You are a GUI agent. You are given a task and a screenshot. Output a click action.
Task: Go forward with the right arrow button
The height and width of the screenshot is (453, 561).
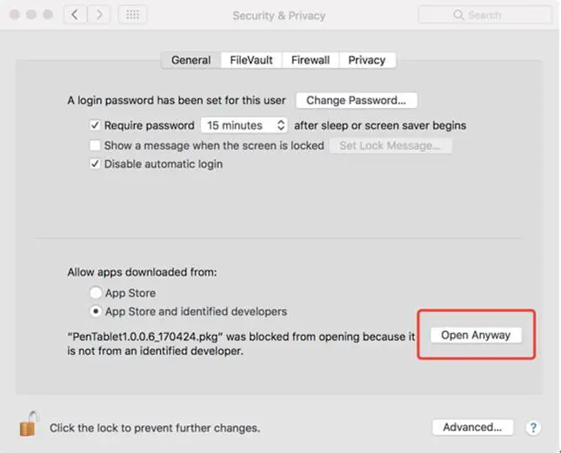[99, 16]
